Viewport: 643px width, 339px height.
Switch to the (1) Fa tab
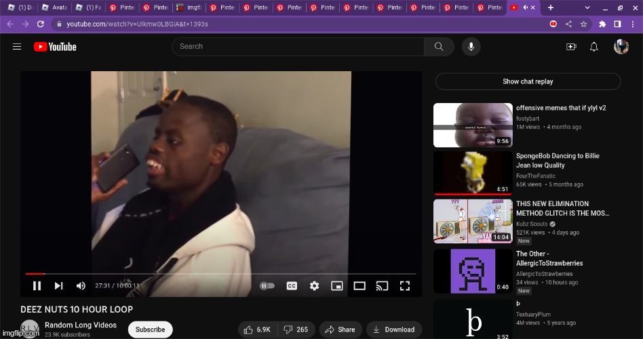[x=89, y=7]
